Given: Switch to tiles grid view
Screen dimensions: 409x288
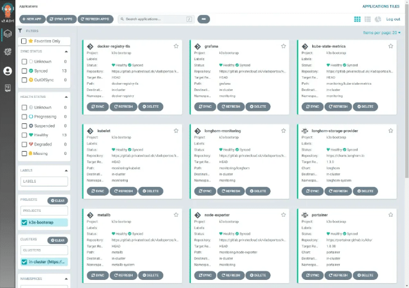Looking at the screenshot, I should tap(357, 19).
